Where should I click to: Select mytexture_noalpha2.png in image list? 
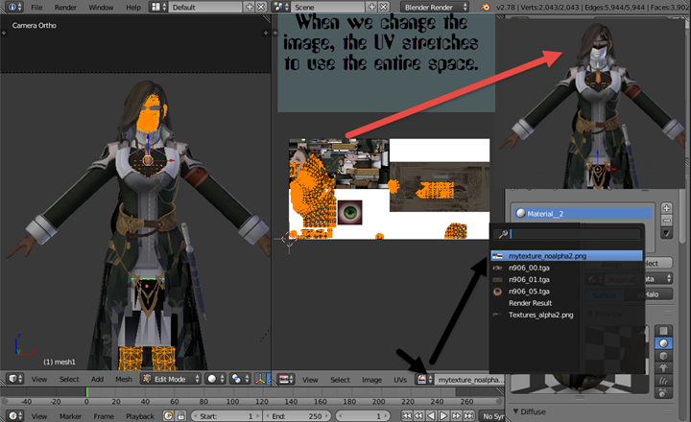(566, 256)
